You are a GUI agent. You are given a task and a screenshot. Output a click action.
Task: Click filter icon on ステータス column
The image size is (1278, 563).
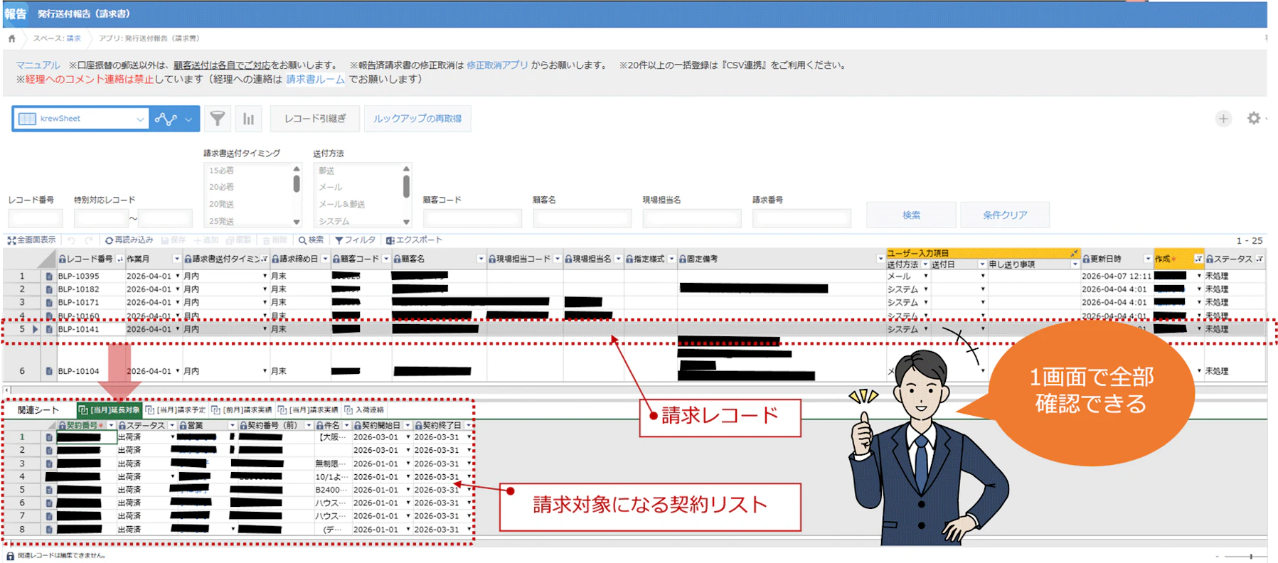tap(1260, 259)
